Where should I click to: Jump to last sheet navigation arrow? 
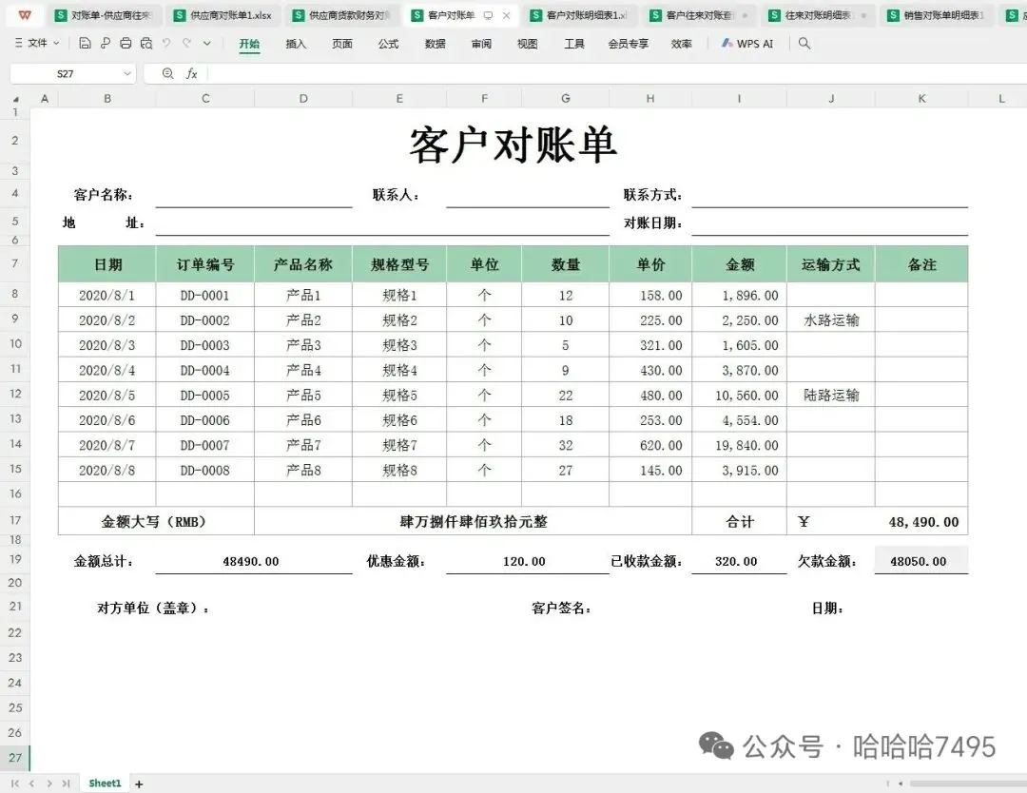pyautogui.click(x=67, y=783)
